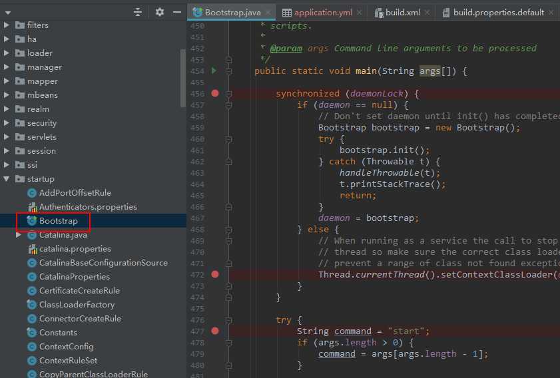560x378 pixels.
Task: Expand the ha folder
Action: [x=7, y=39]
